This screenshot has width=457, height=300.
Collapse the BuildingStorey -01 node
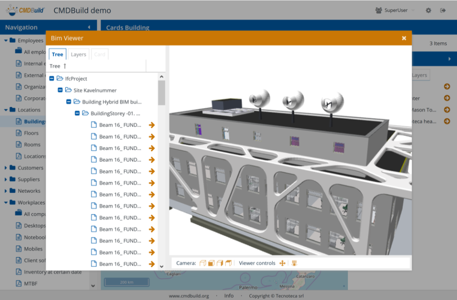click(77, 113)
